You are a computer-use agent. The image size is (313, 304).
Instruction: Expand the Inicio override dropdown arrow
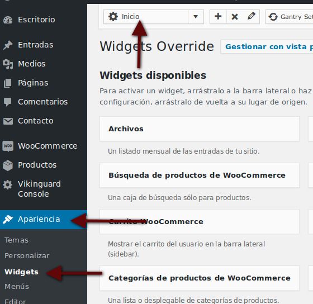pos(196,17)
